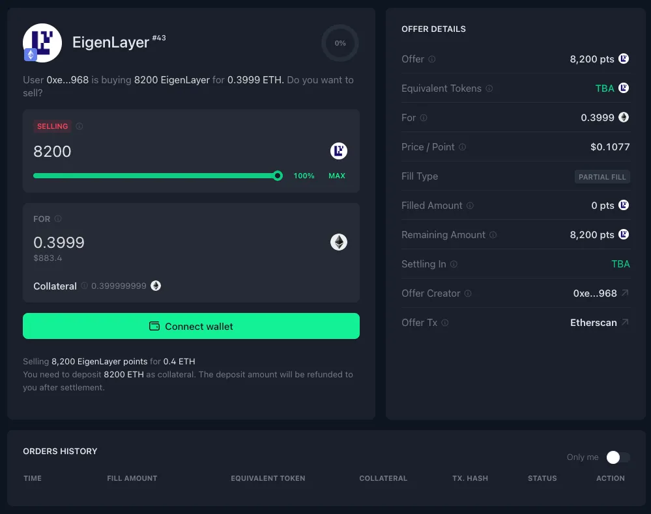Click the ETH icon next to 0.3999 in details
651x514 pixels.
coord(624,117)
